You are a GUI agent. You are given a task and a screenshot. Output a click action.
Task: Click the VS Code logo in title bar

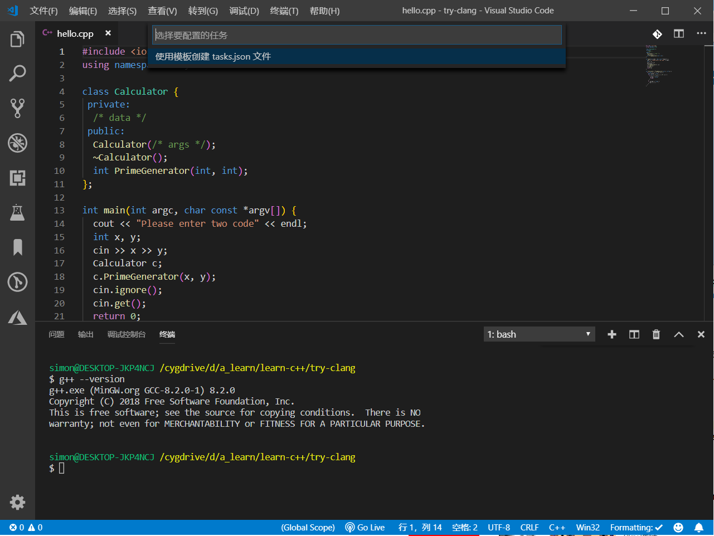(x=12, y=11)
